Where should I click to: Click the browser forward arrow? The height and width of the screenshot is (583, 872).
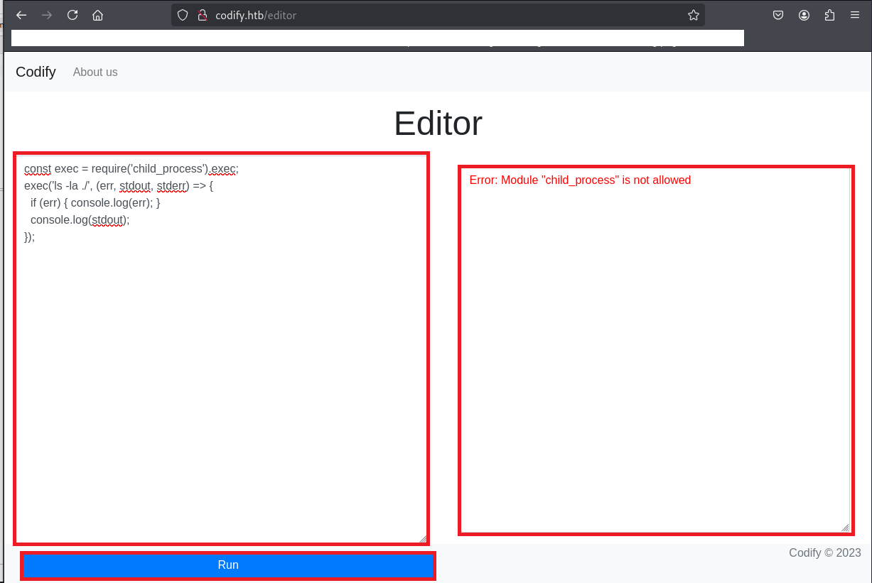pos(47,15)
